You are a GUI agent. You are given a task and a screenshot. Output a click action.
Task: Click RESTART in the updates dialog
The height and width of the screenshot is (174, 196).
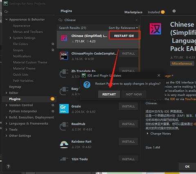pos(109,94)
